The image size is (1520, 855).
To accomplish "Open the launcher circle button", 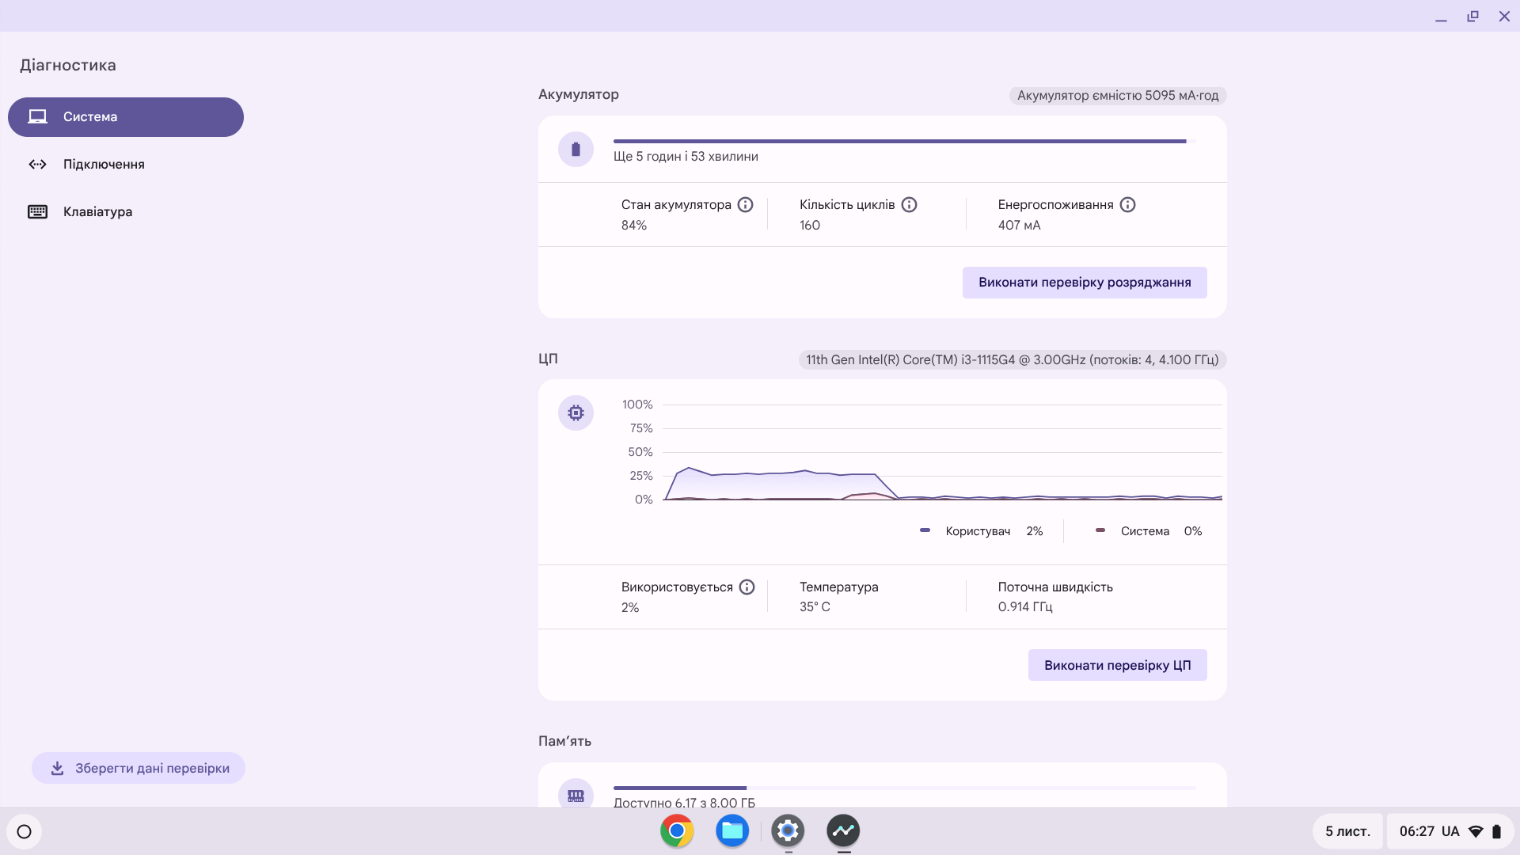I will click(25, 832).
